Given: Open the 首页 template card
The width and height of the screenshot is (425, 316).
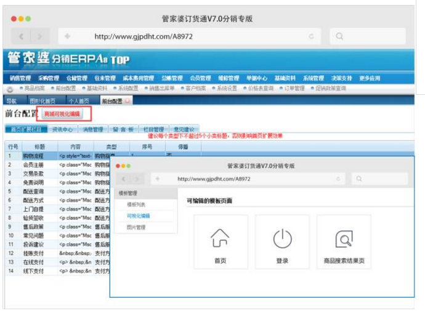Looking at the screenshot, I should point(221,241).
